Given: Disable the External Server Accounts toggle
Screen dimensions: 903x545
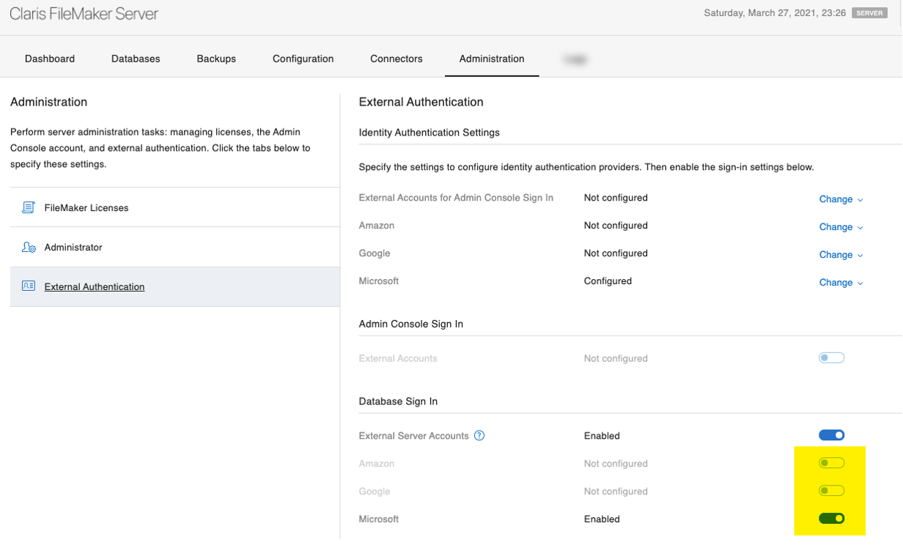Looking at the screenshot, I should click(832, 435).
